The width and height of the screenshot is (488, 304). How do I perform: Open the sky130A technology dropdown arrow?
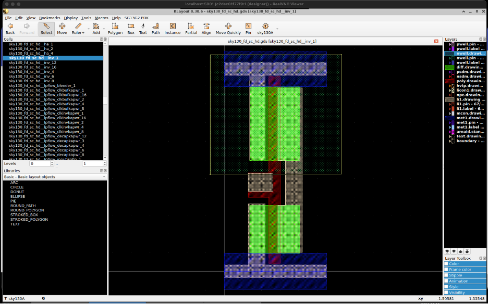pos(277,28)
